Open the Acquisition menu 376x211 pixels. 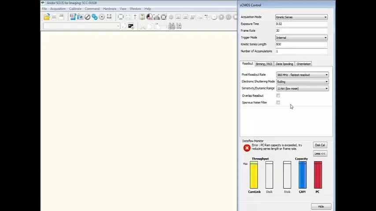click(x=58, y=9)
